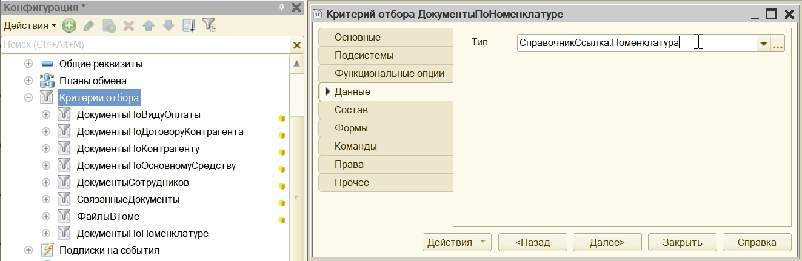Select ДокументыПоНоменклатуре in the tree
This screenshot has width=802, height=261.
142,233
